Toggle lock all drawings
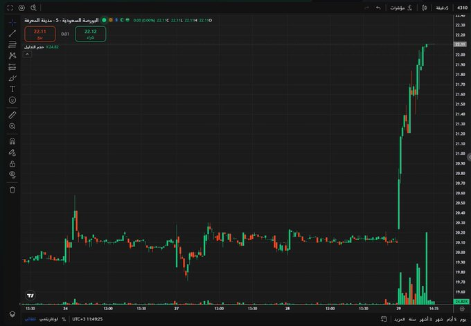Image resolution: width=471 pixels, height=326 pixels. coord(12,163)
